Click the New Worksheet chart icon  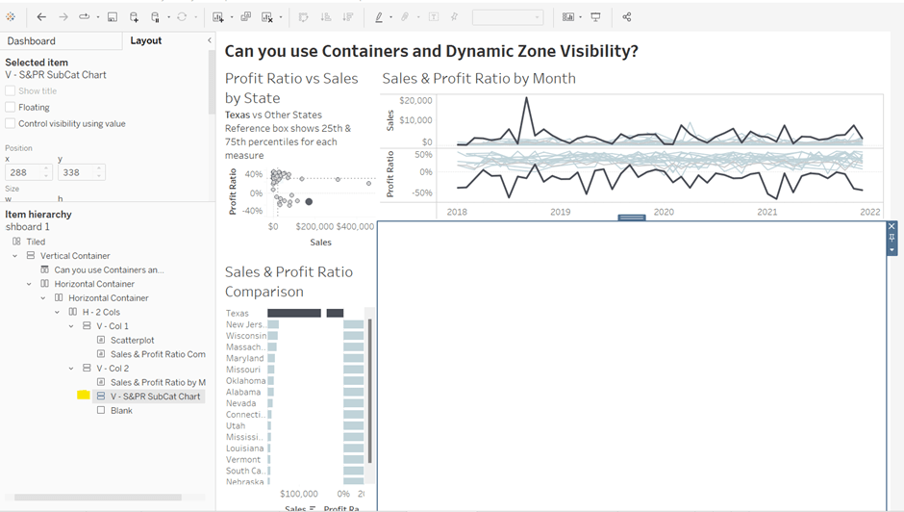coord(218,17)
